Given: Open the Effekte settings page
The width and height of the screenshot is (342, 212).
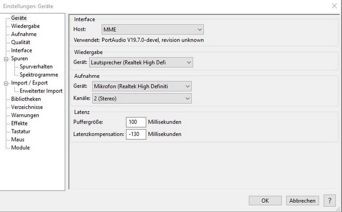Looking at the screenshot, I should tap(19, 123).
